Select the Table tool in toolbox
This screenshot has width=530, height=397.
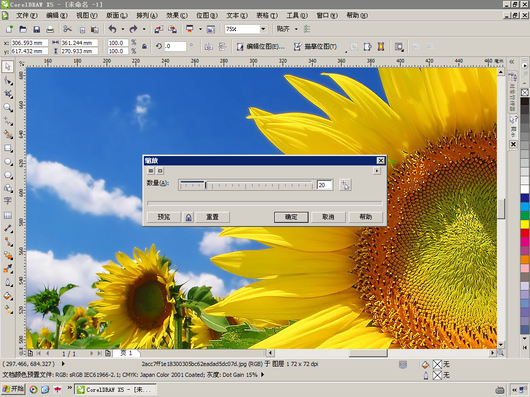tap(8, 215)
